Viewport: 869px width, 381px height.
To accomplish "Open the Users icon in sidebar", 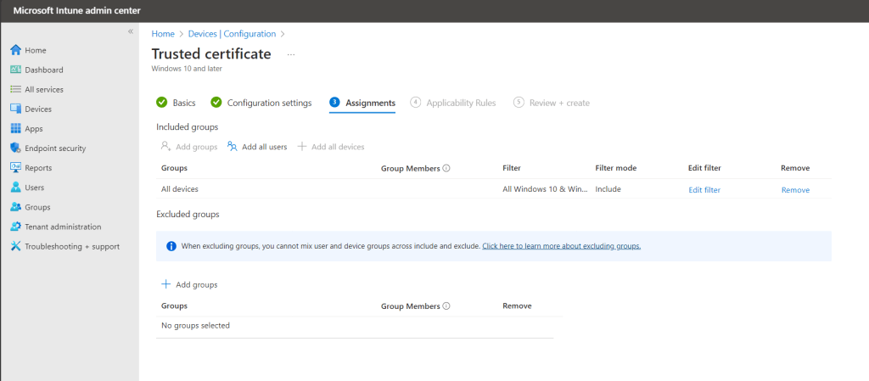I will point(15,188).
